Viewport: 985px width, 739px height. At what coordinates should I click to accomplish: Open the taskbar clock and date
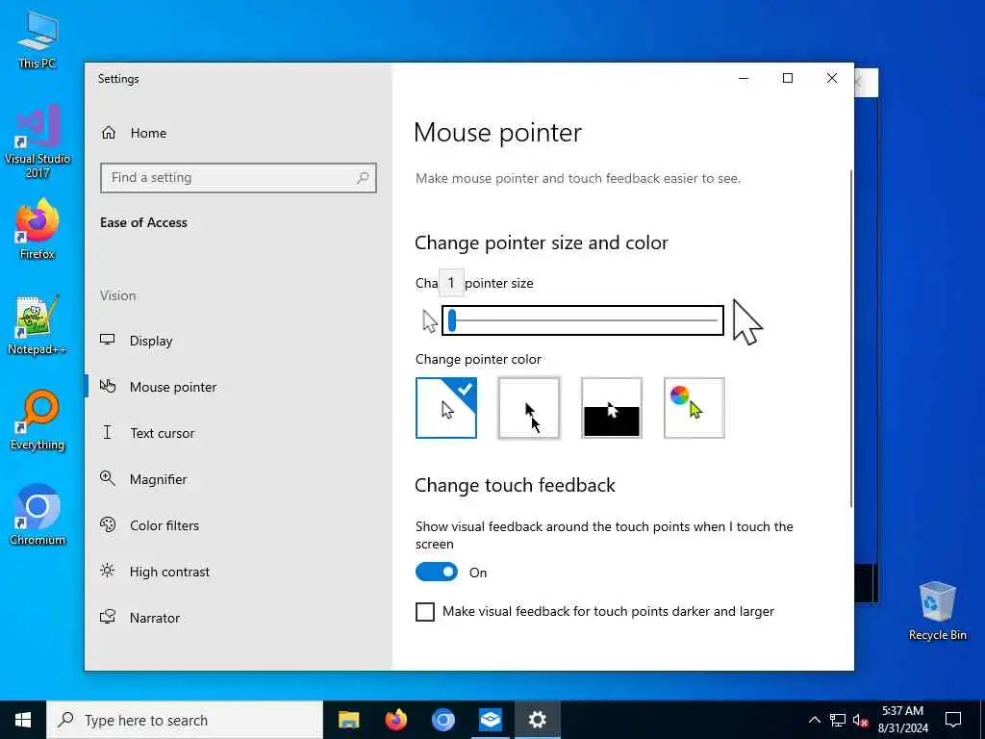[x=902, y=720]
